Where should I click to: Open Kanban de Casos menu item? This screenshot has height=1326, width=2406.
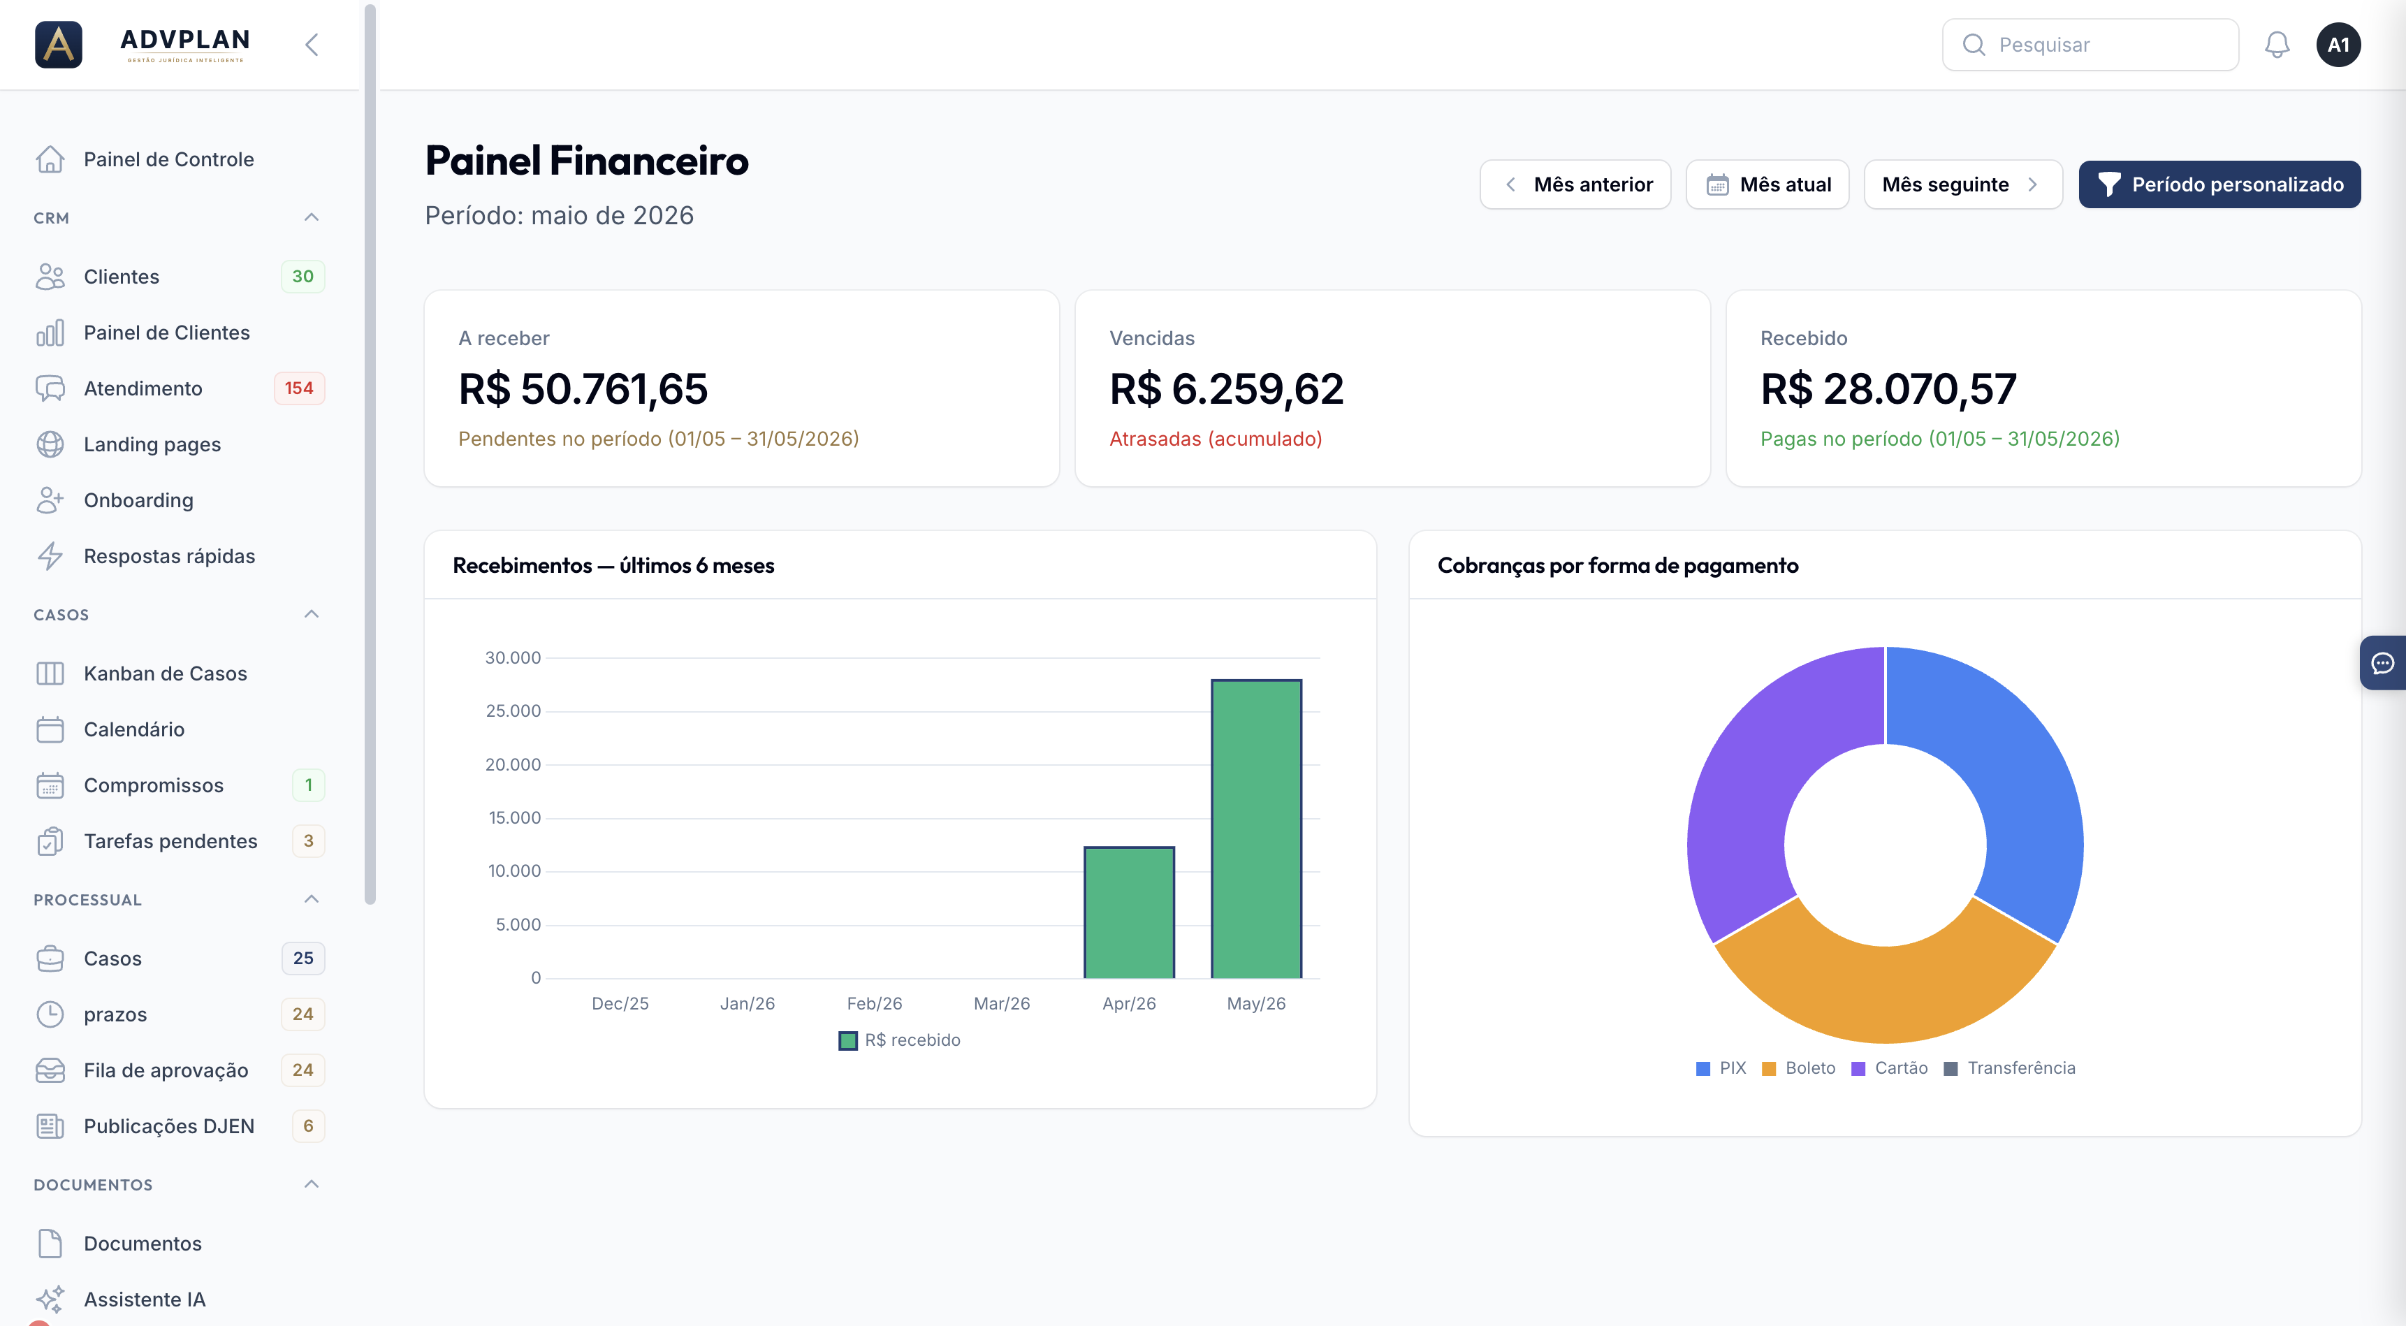pos(180,673)
